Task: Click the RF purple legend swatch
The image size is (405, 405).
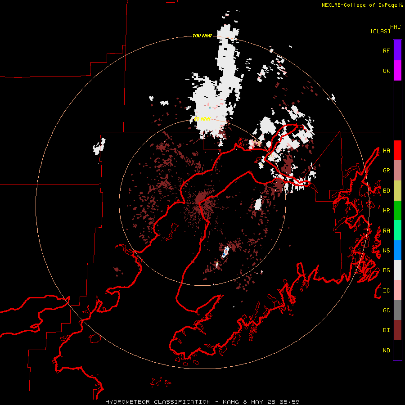Action: [397, 50]
